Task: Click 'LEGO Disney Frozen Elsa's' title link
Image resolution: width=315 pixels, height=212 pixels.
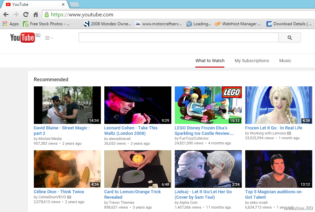Action: [204, 130]
